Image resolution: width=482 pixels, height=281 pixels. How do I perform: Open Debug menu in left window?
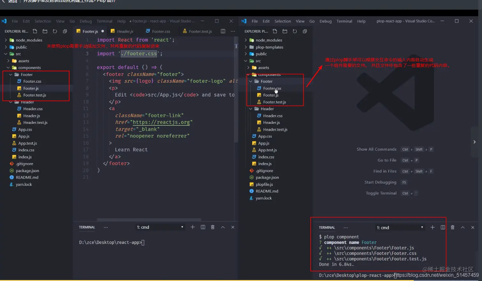[86, 21]
